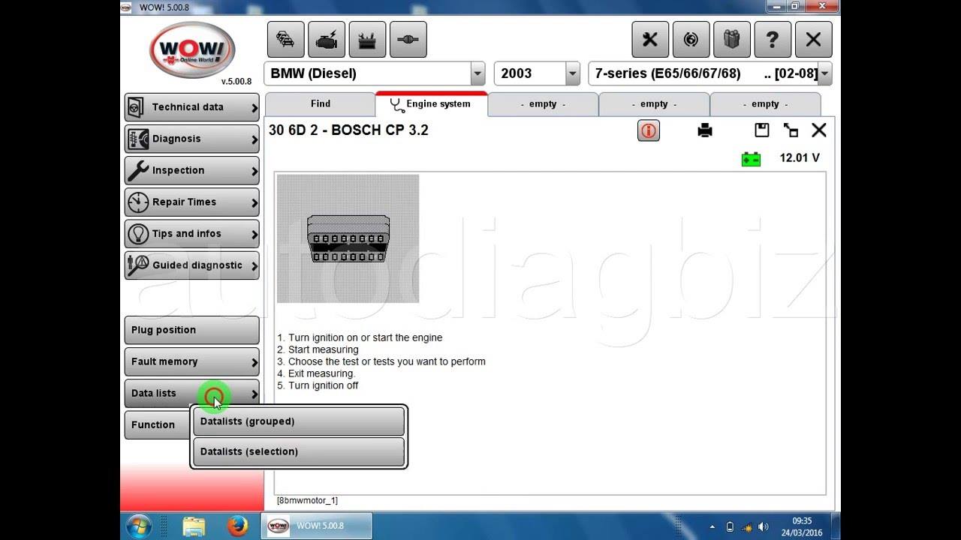Open the vehicle selection cars icon
This screenshot has width=961, height=540.
pos(285,40)
